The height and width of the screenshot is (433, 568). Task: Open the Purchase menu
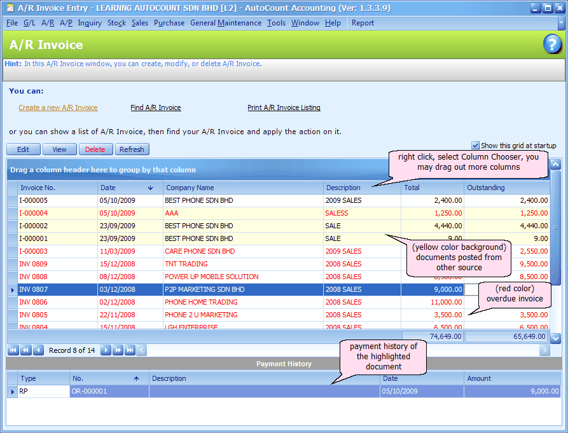169,23
